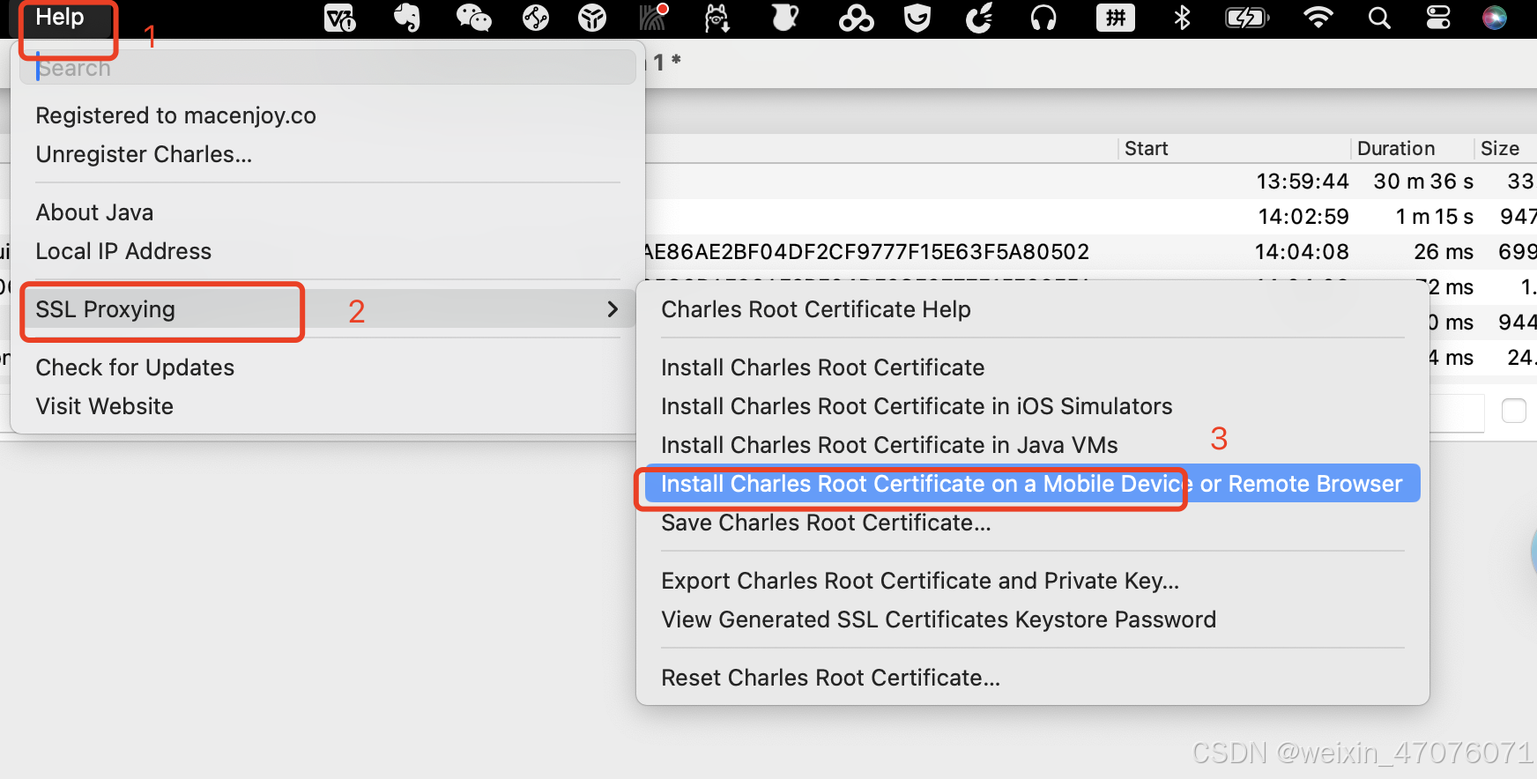Open the Evernote elephant menu bar icon
Image resolution: width=1537 pixels, height=779 pixels.
406,18
